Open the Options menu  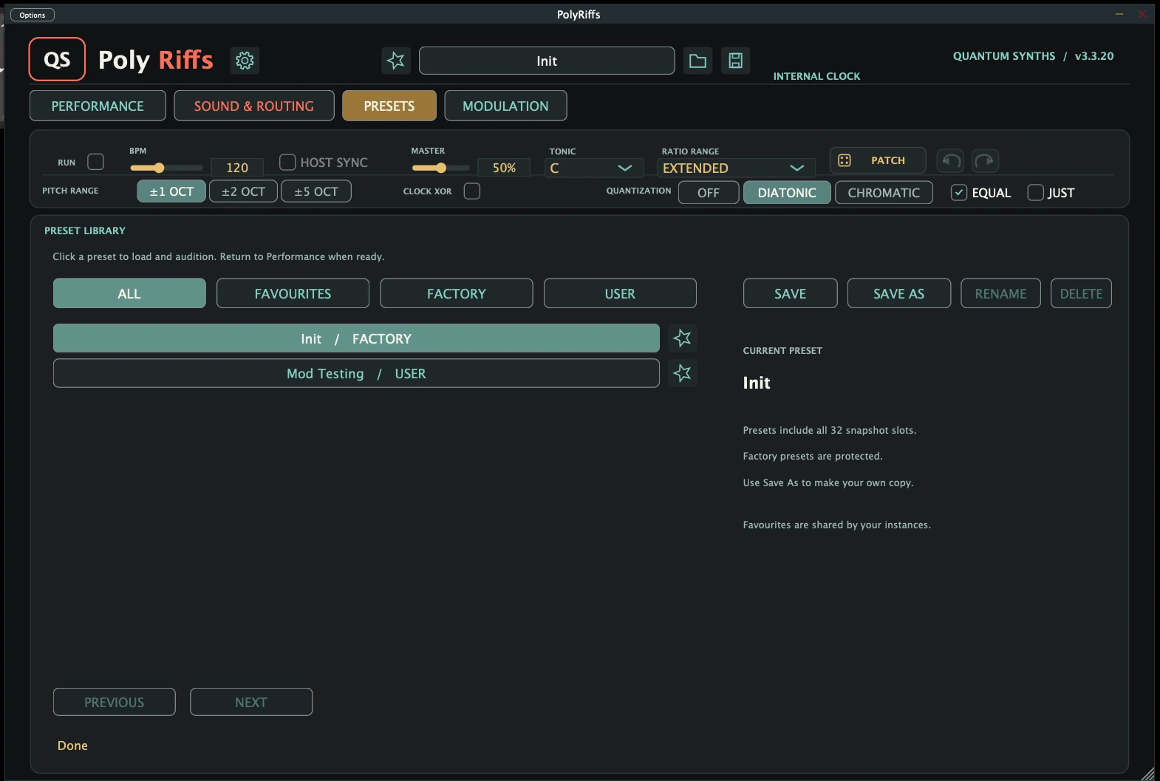(x=33, y=15)
